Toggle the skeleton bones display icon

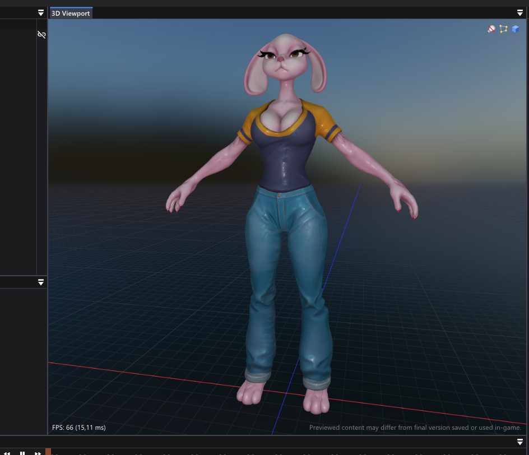pos(503,29)
